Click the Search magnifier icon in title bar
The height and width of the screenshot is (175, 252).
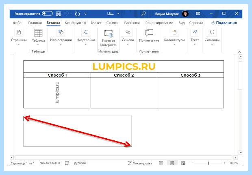[x=143, y=13]
